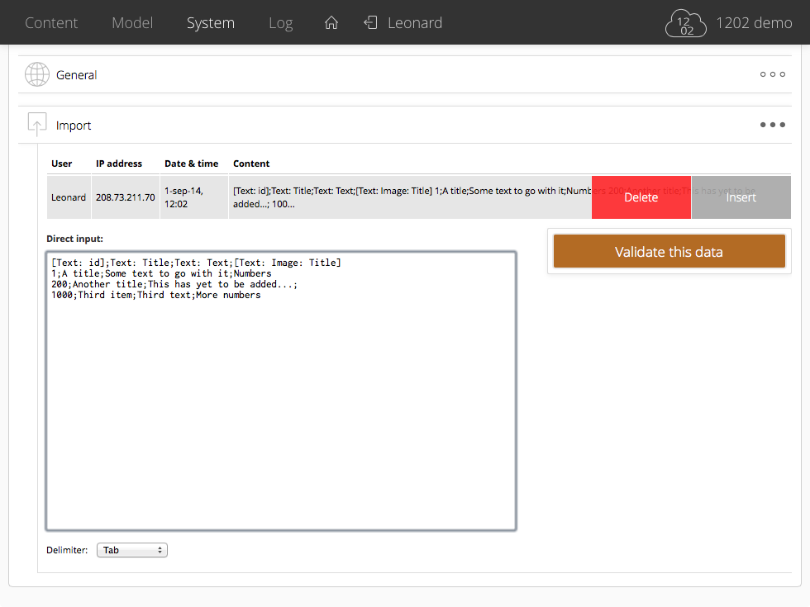
Task: Click the 1202 demo account label
Action: coord(754,23)
